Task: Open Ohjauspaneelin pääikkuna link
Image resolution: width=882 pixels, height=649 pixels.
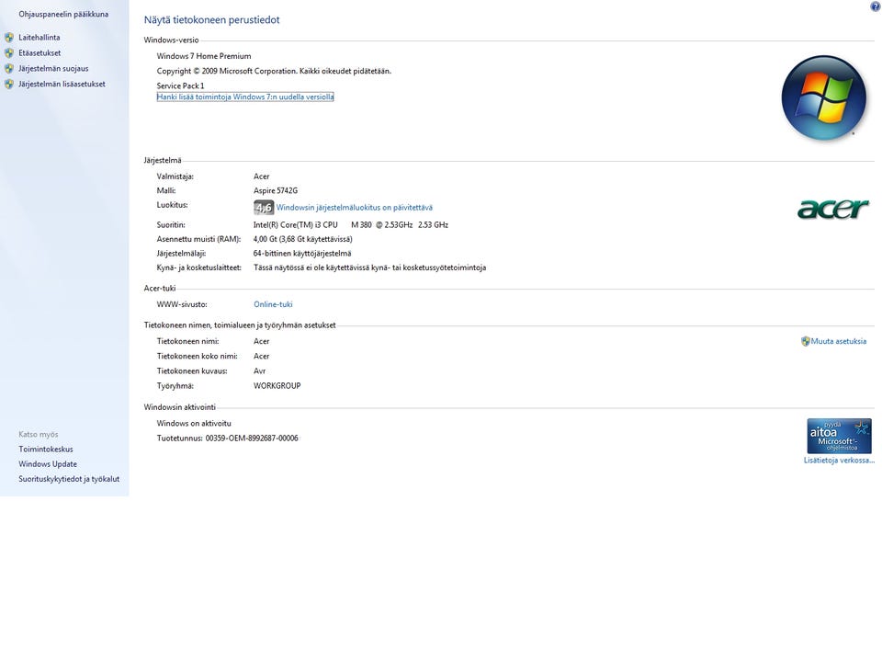Action: 63,14
